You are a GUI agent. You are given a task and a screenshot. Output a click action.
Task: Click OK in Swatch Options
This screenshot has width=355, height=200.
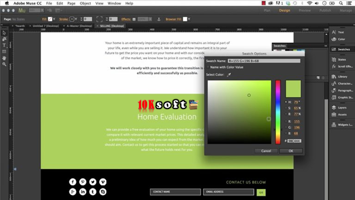[291, 151]
